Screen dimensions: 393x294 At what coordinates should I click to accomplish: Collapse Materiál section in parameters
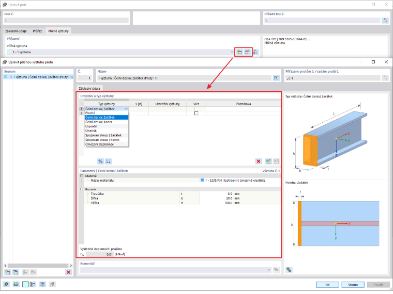pyautogui.click(x=82, y=176)
